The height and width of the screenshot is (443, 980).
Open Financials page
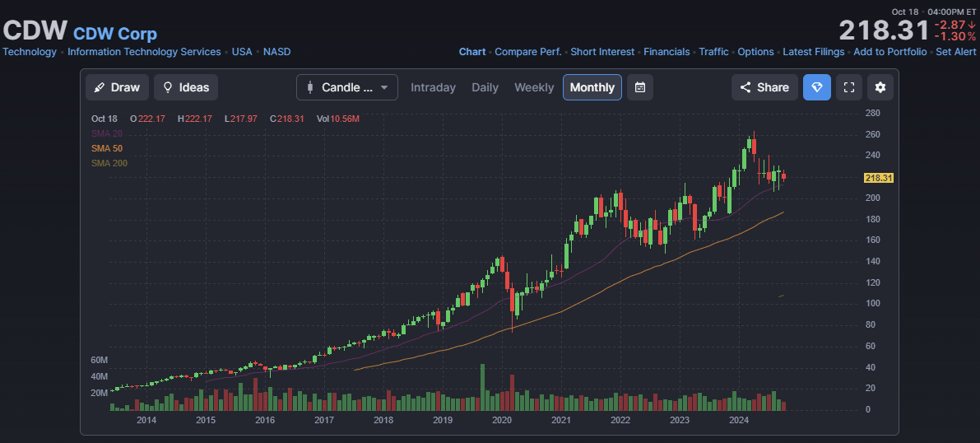pyautogui.click(x=666, y=52)
